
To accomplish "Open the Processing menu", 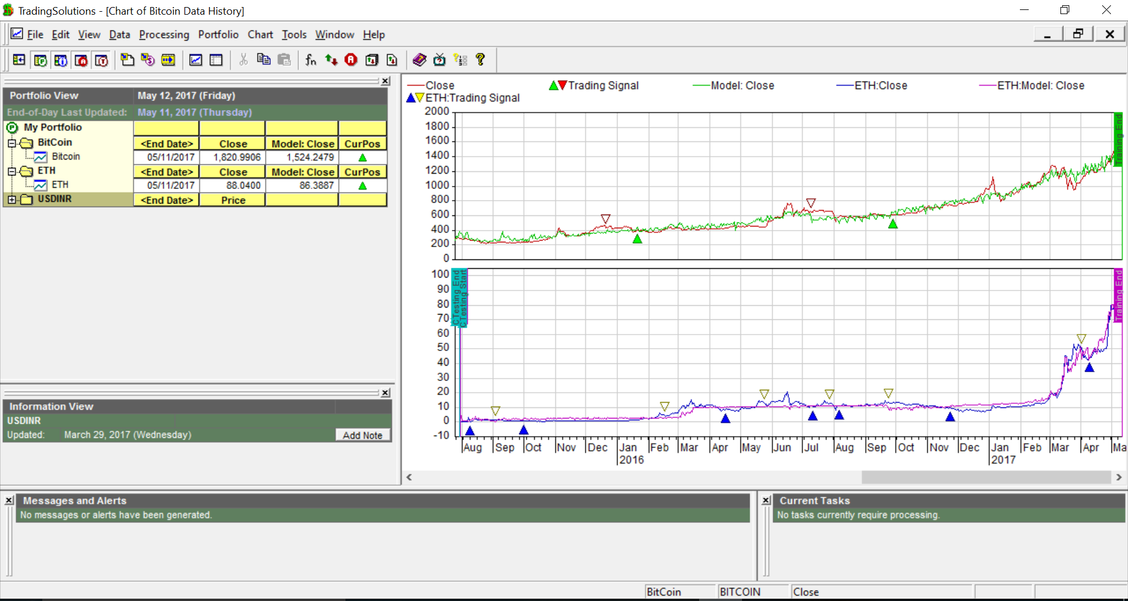I will click(x=164, y=35).
